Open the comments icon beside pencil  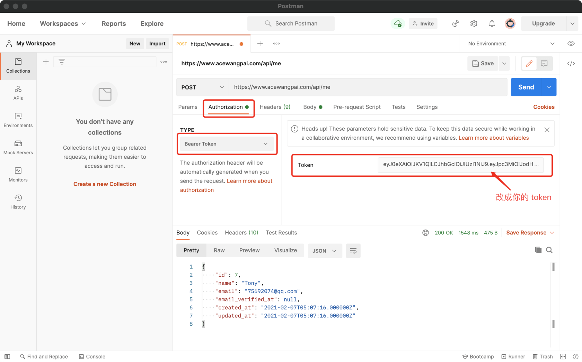[x=544, y=63]
